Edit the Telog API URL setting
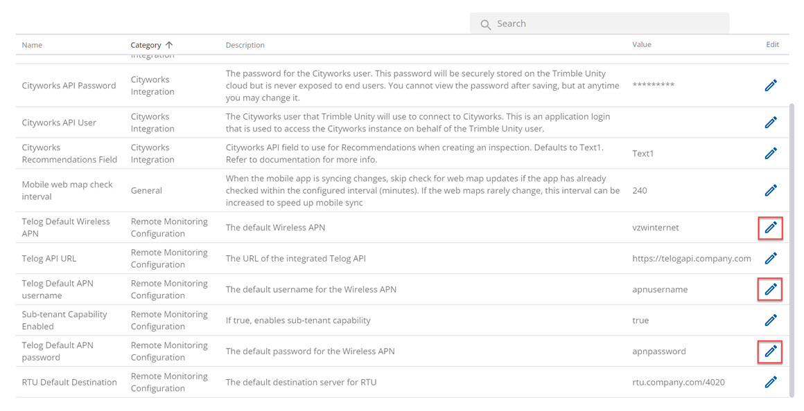Viewport: 804px width, 411px height. click(x=771, y=259)
